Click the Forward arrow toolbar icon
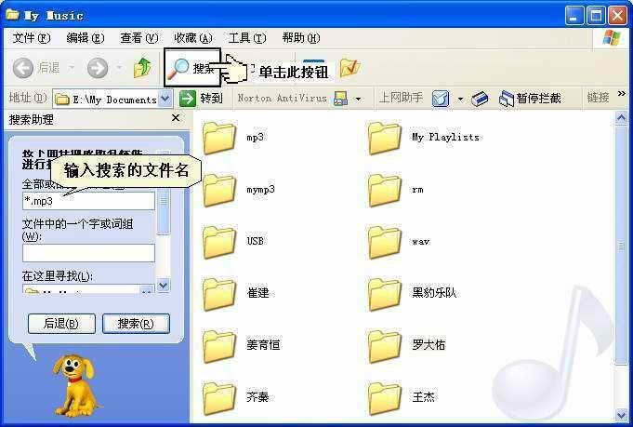633x427 pixels. (x=97, y=68)
